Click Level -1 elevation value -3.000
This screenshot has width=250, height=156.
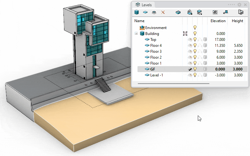220,75
